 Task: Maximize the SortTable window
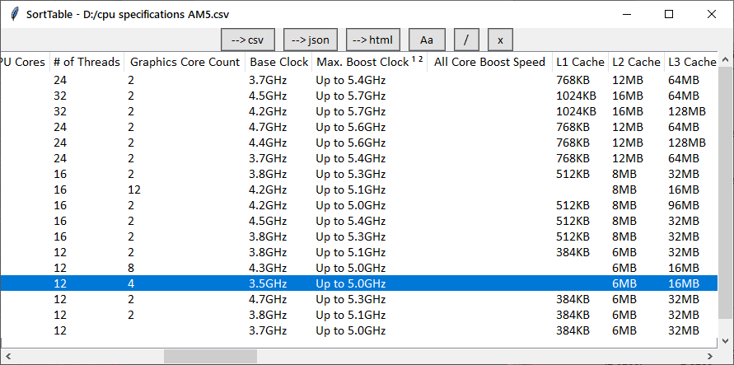[669, 14]
